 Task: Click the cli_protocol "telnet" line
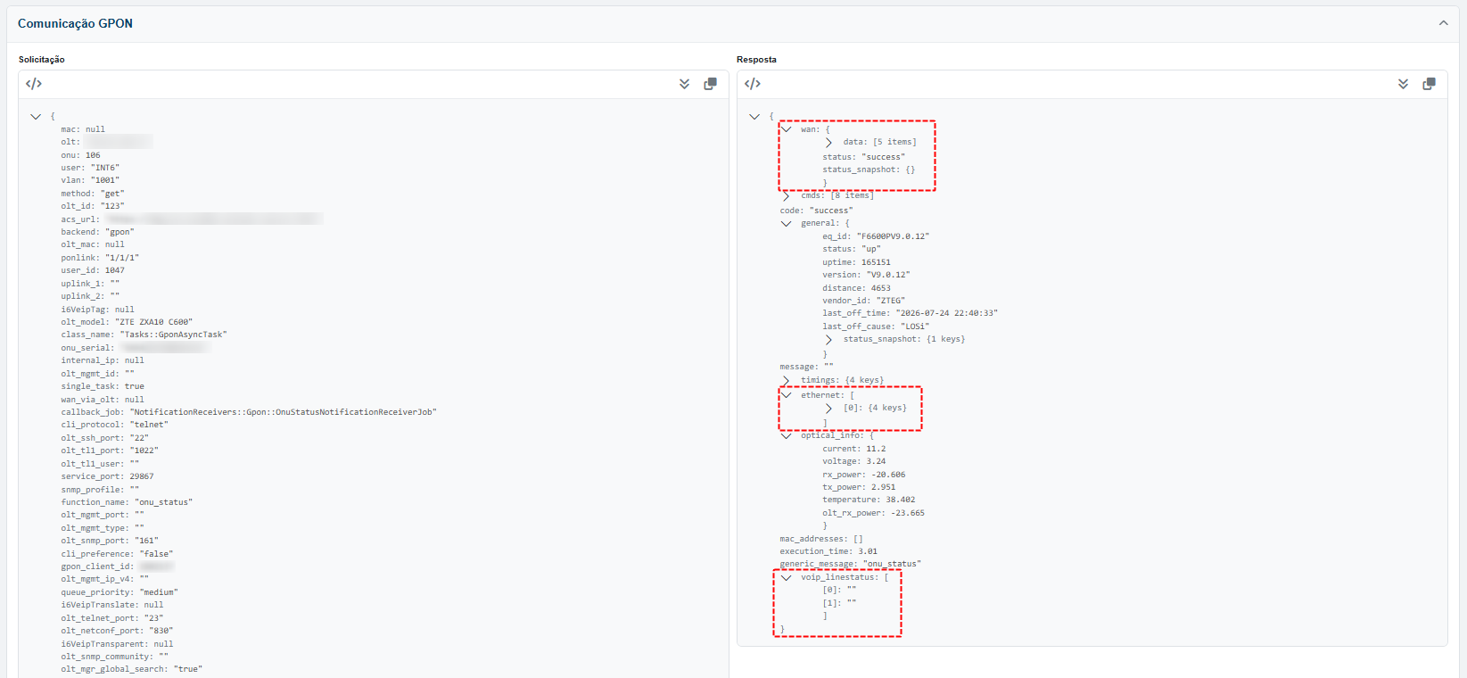coord(114,425)
